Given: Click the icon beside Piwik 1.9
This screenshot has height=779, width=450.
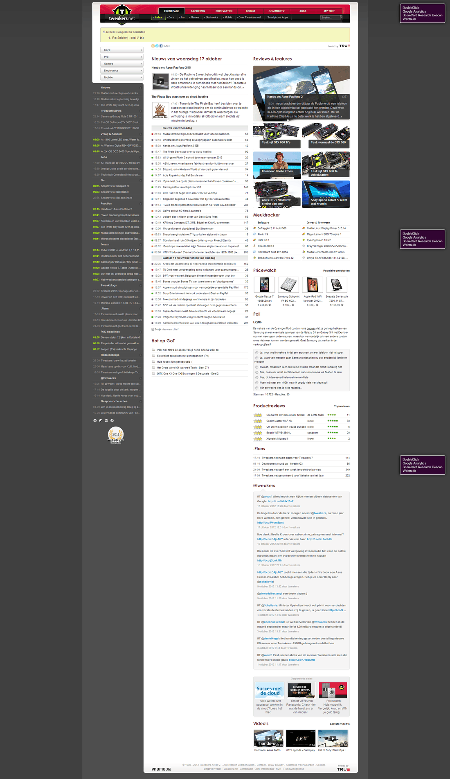Looking at the screenshot, I should tap(254, 234).
